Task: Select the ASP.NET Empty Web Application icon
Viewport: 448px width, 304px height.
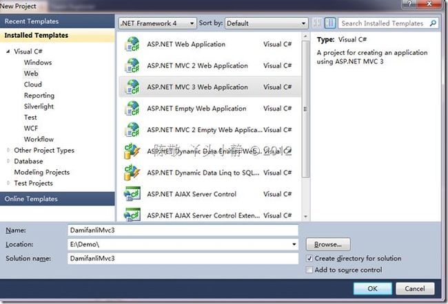Action: coord(132,109)
